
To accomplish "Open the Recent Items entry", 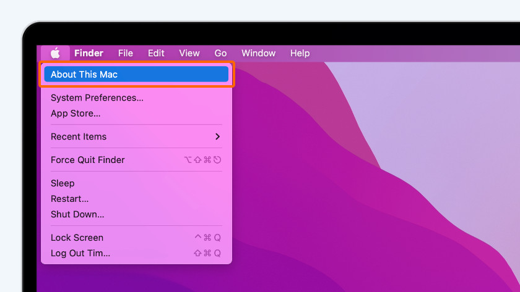I will pyautogui.click(x=136, y=136).
